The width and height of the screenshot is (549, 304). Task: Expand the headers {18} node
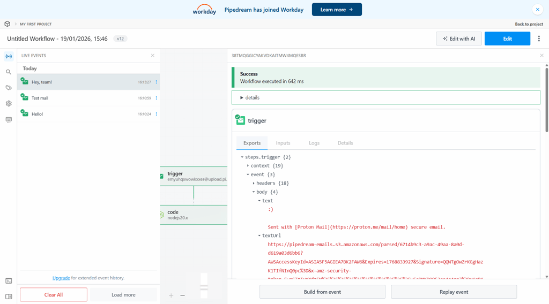pyautogui.click(x=254, y=183)
